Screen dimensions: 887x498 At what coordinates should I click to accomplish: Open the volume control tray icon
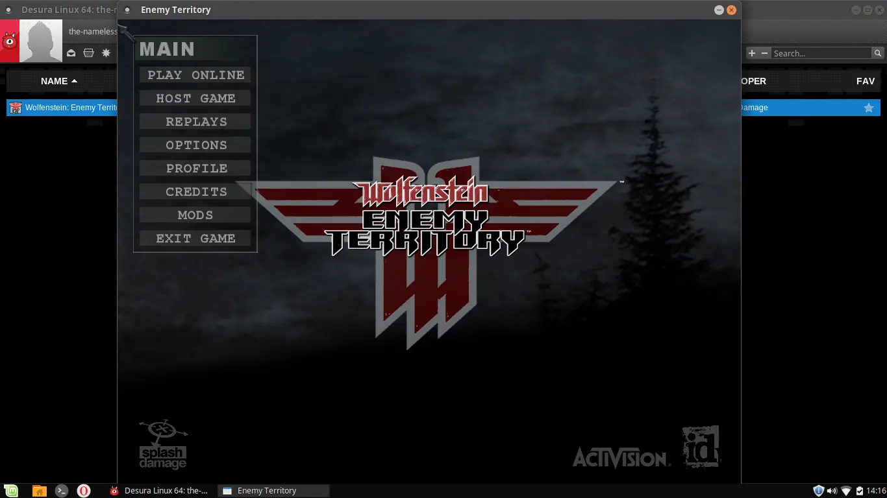coord(832,491)
